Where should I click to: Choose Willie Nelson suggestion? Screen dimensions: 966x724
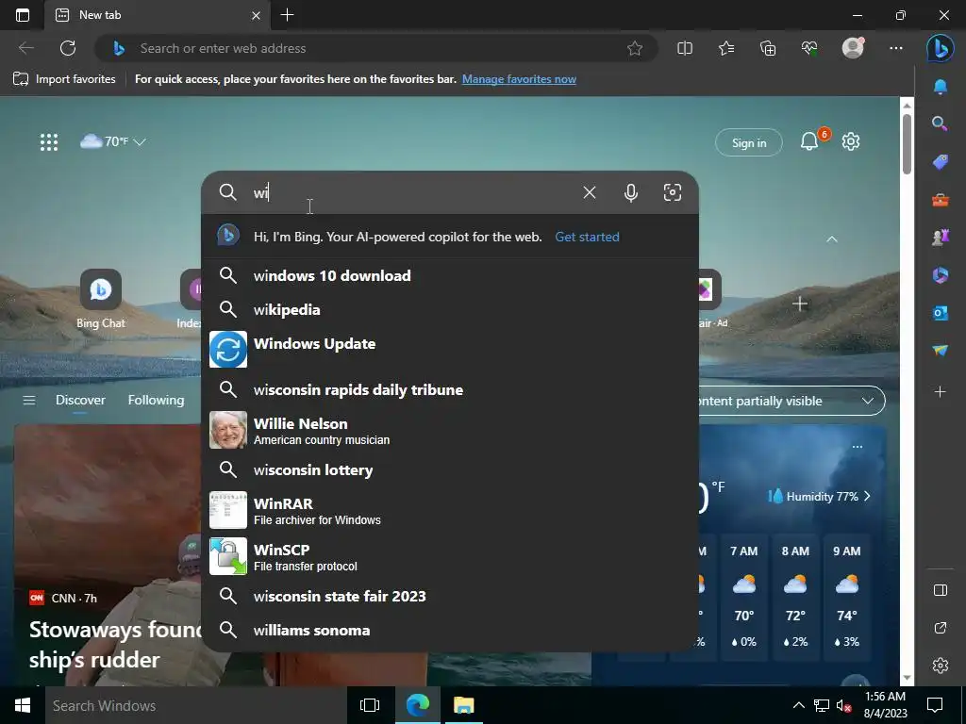450,430
